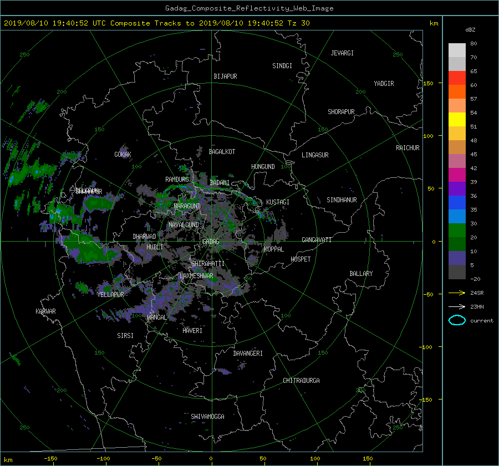Select the HUNGUND label

click(x=263, y=167)
